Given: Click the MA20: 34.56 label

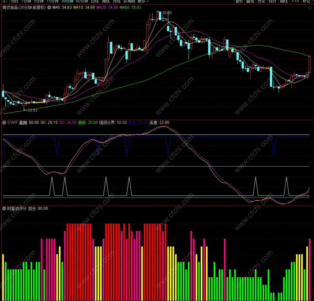Looking at the screenshot, I should (x=107, y=8).
